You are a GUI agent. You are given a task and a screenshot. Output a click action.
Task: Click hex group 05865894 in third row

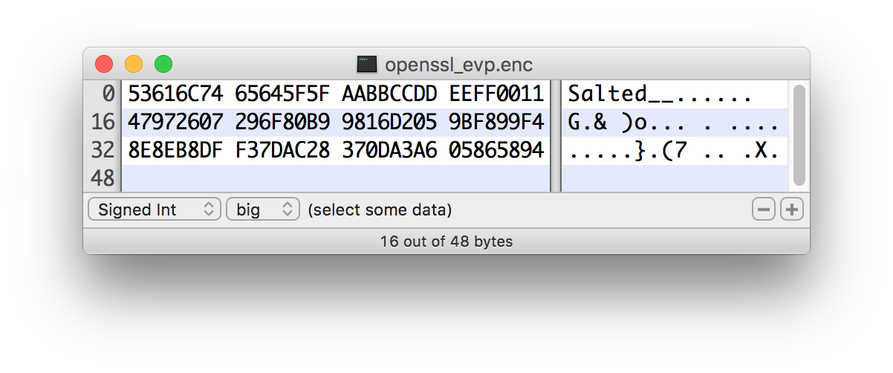coord(496,151)
